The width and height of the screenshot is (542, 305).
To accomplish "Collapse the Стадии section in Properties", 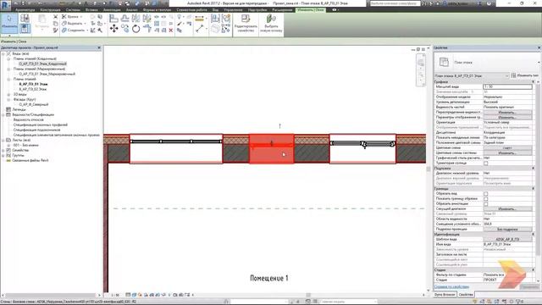I will (534, 269).
